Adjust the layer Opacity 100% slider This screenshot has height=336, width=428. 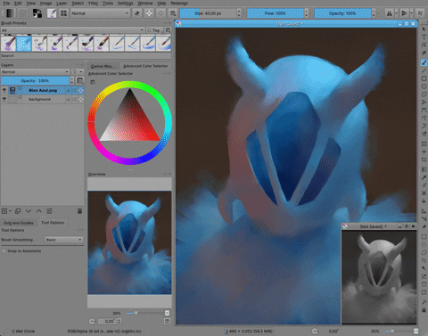pyautogui.click(x=35, y=80)
